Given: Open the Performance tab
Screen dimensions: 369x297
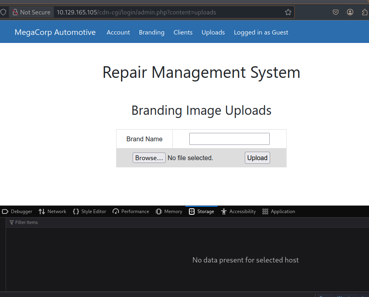Looking at the screenshot, I should (131, 212).
